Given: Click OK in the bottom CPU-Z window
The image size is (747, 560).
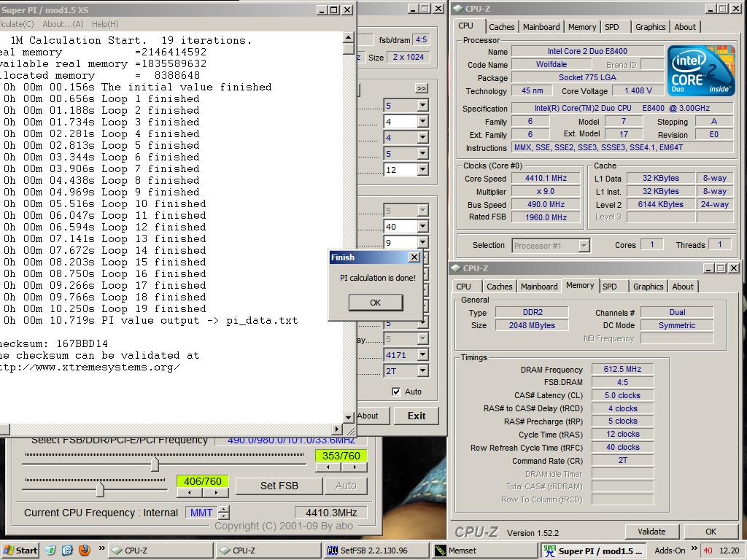Looking at the screenshot, I should pos(711,532).
